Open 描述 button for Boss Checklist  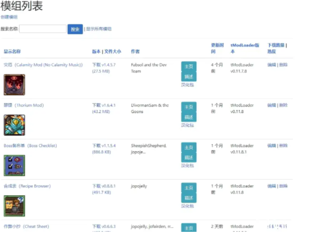point(189,158)
